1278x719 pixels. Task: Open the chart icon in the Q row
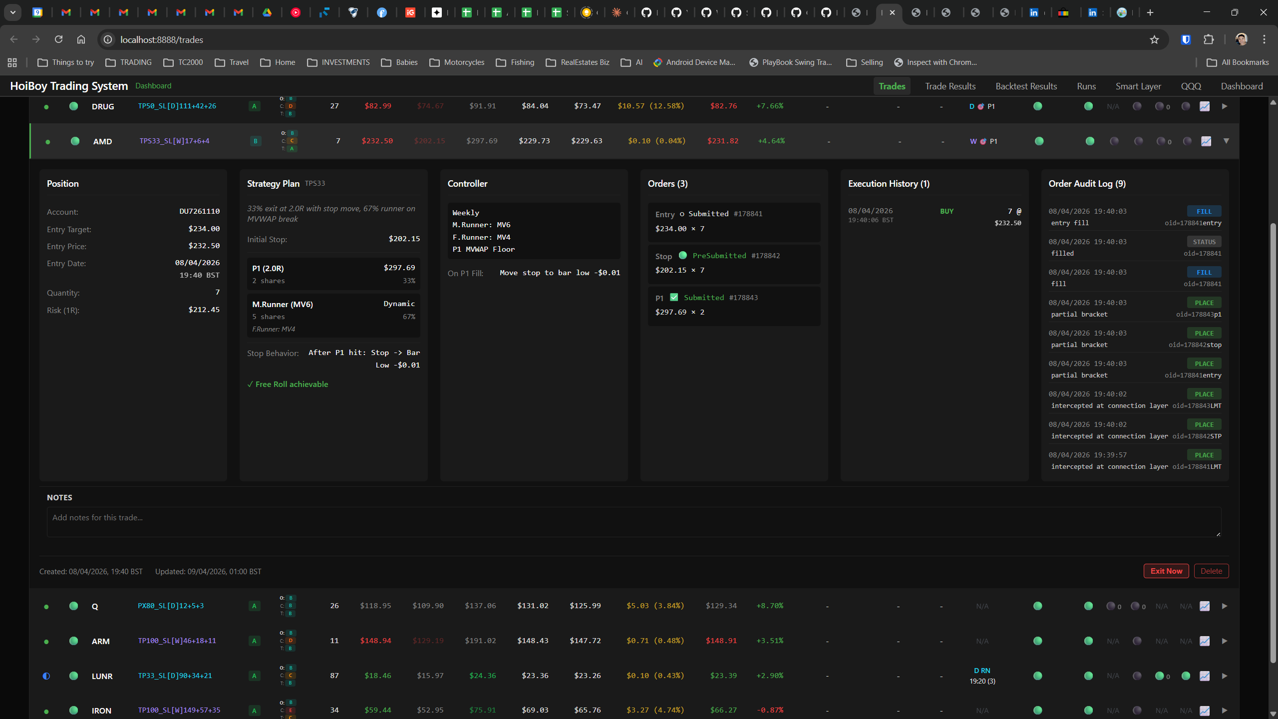pos(1205,606)
